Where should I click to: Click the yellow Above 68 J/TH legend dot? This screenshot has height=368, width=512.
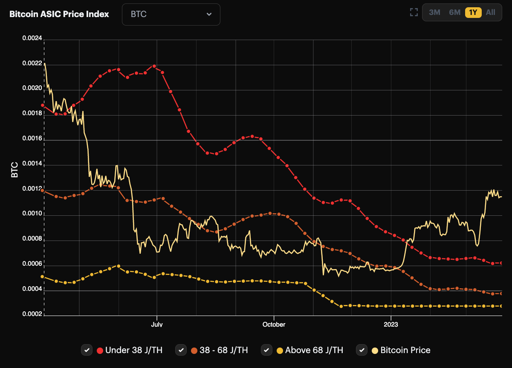(x=280, y=350)
